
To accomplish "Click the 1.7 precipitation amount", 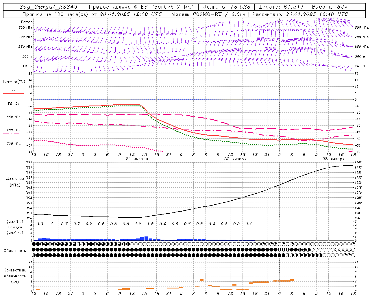I will 138,224.
